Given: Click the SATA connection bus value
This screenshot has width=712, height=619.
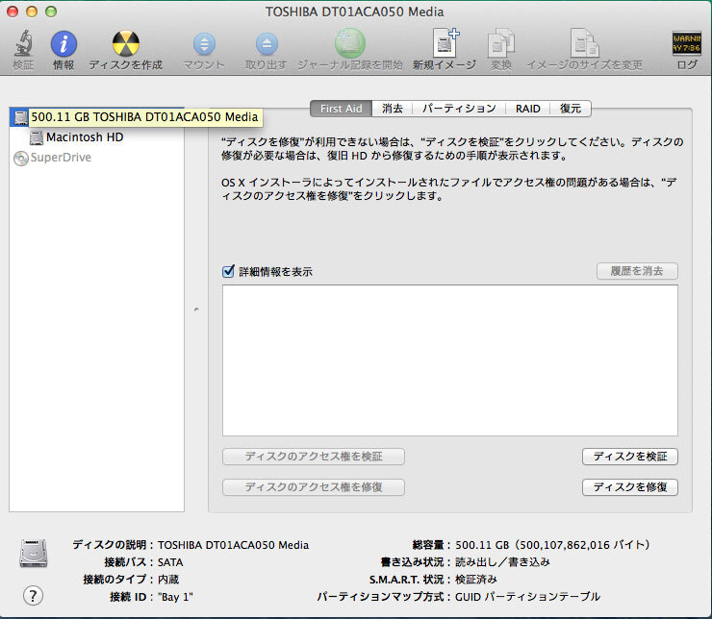Looking at the screenshot, I should [170, 562].
